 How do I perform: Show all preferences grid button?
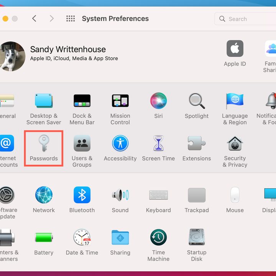tap(71, 18)
